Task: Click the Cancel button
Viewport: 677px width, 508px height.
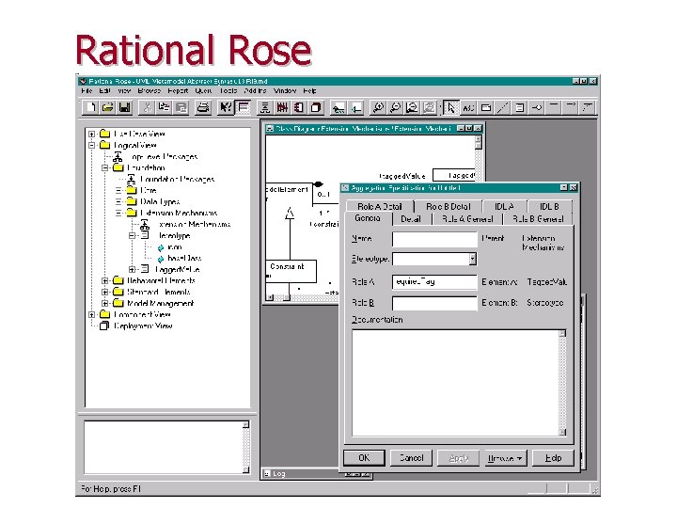Action: click(x=412, y=458)
